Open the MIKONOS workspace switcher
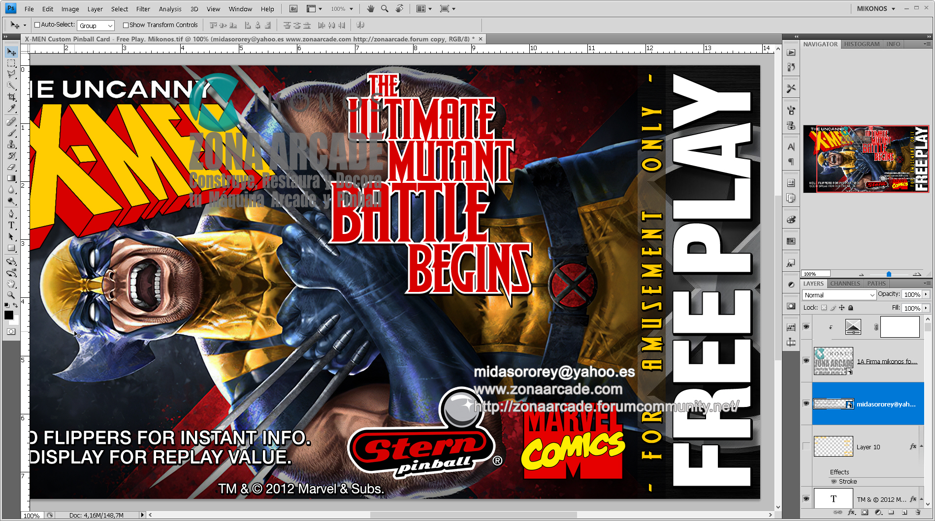The image size is (935, 521). (x=876, y=9)
